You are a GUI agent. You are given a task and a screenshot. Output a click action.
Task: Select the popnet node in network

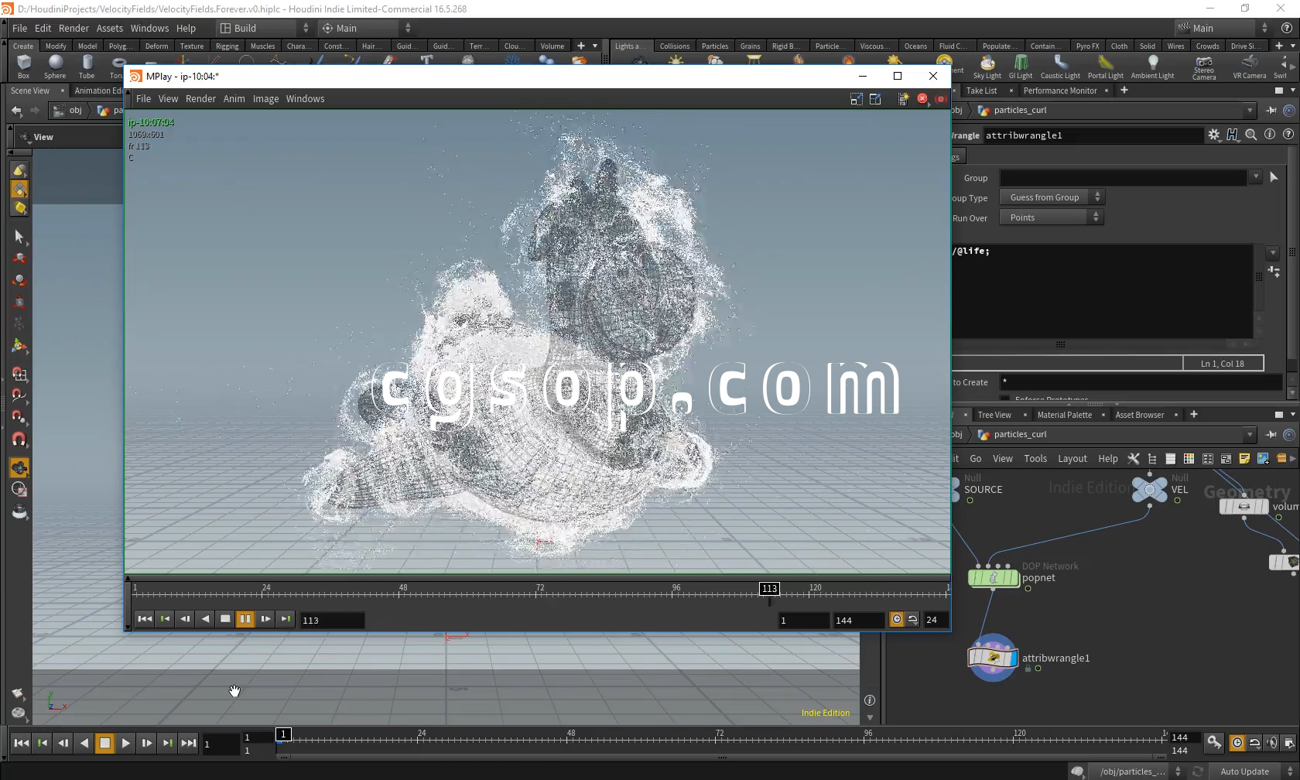coord(994,577)
